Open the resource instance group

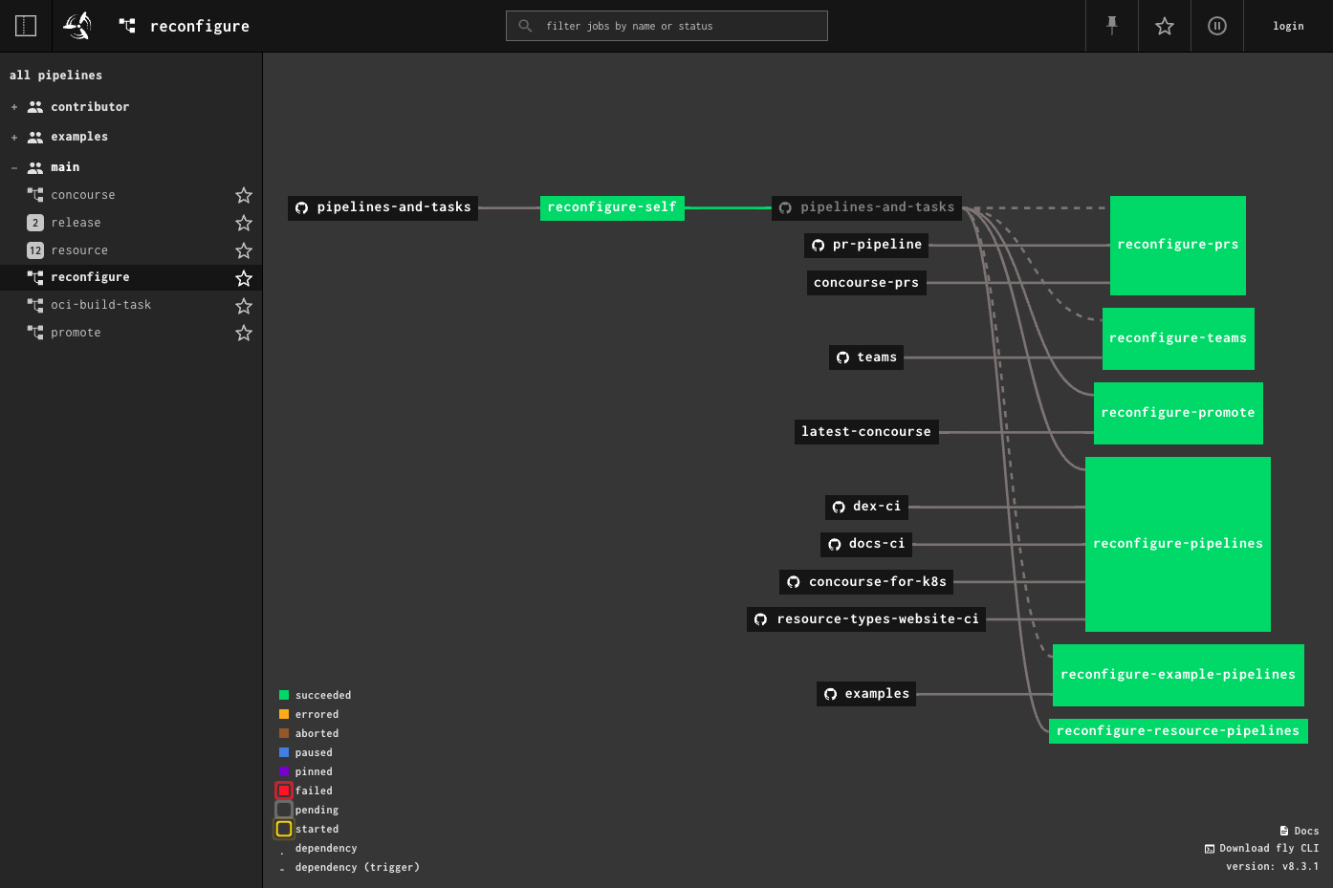[79, 250]
